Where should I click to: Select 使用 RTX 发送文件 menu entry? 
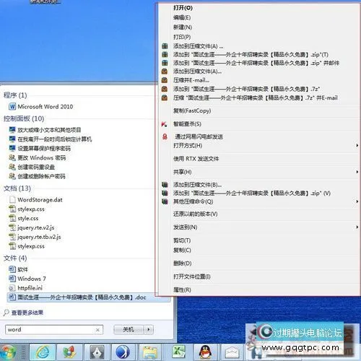coord(196,159)
